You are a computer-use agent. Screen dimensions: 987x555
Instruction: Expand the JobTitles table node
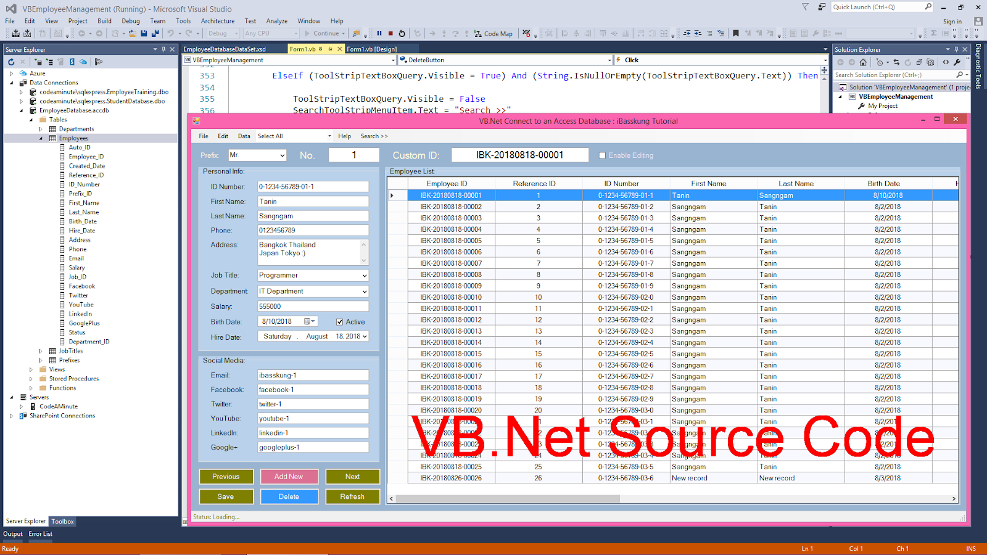41,351
